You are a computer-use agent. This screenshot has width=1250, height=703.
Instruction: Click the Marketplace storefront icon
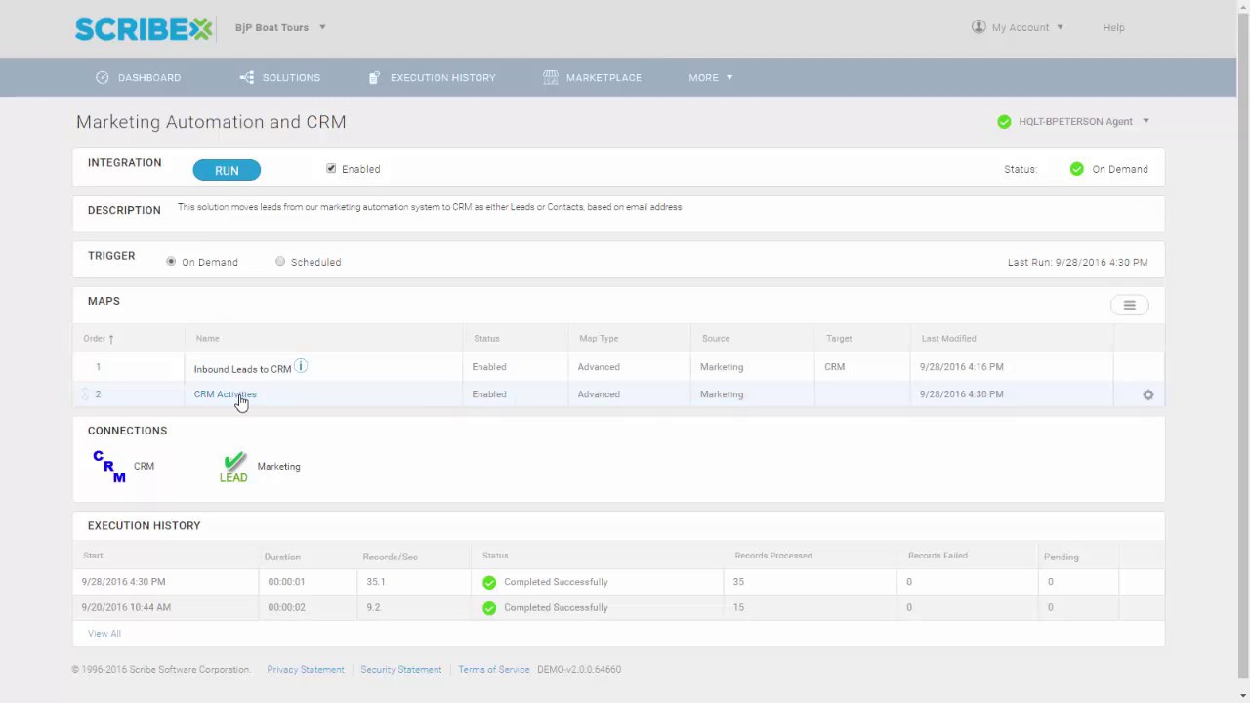point(551,77)
